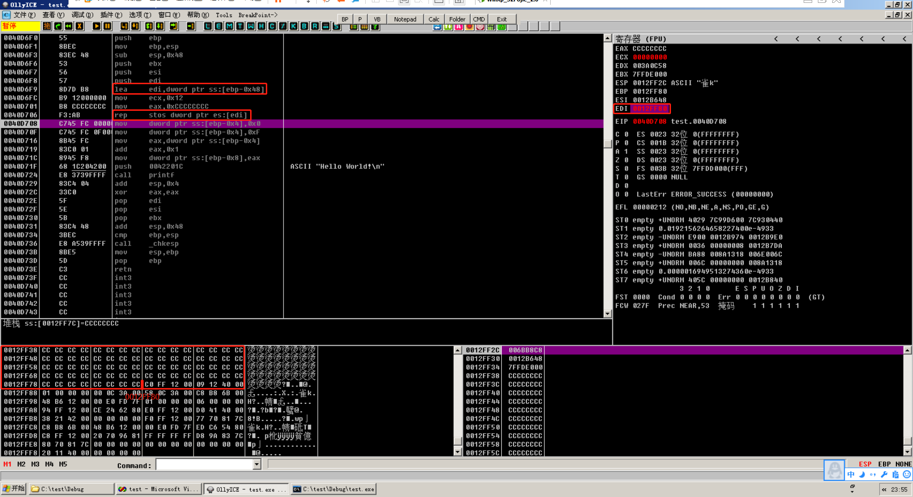Click the appearance grid toolbar icon

(364, 27)
